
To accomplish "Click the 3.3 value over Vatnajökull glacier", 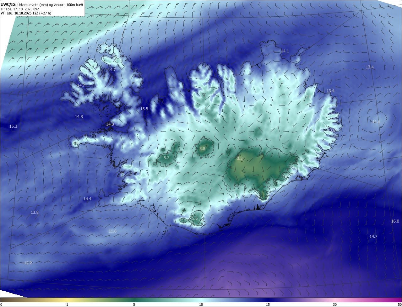I will tap(240, 159).
